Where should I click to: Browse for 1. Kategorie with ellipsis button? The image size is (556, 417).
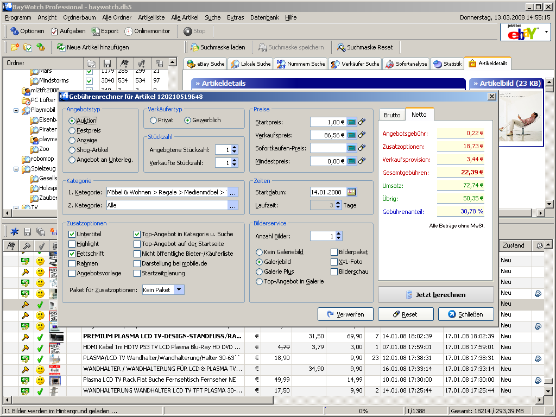click(232, 192)
